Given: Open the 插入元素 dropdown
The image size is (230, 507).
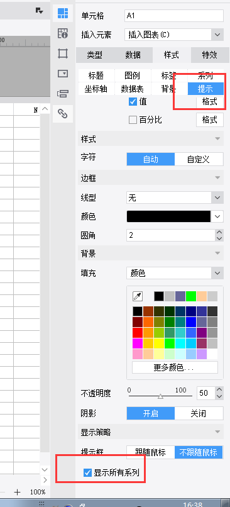Looking at the screenshot, I should (174, 35).
